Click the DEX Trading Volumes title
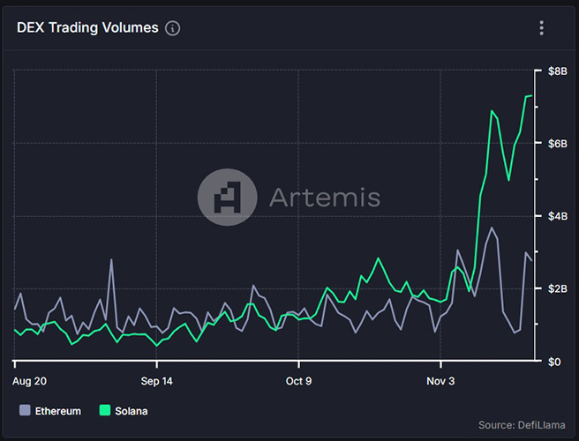 pos(87,28)
